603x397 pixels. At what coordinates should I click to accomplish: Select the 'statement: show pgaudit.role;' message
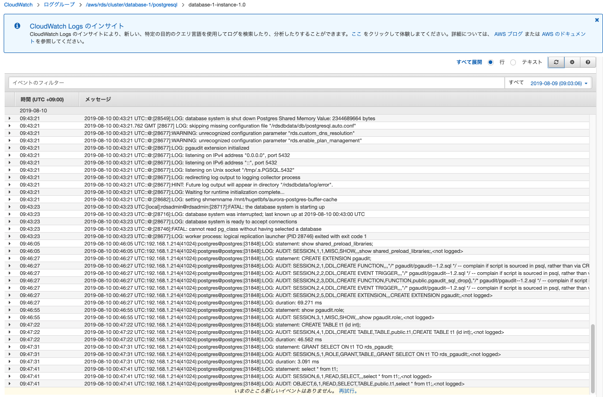[214, 310]
